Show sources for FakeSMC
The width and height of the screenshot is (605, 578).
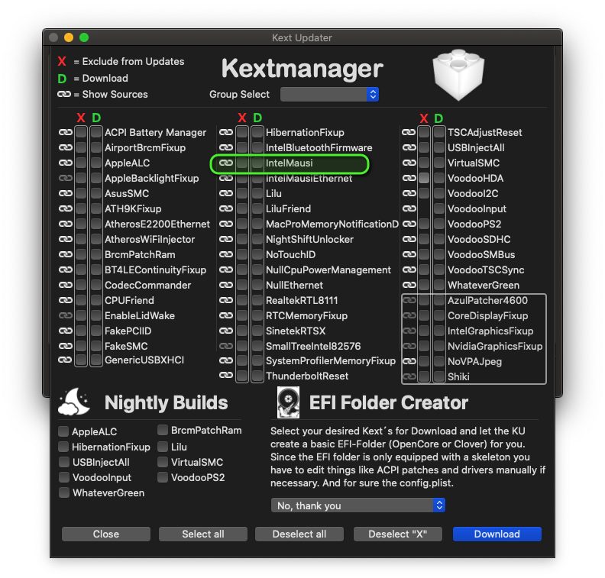tap(66, 346)
